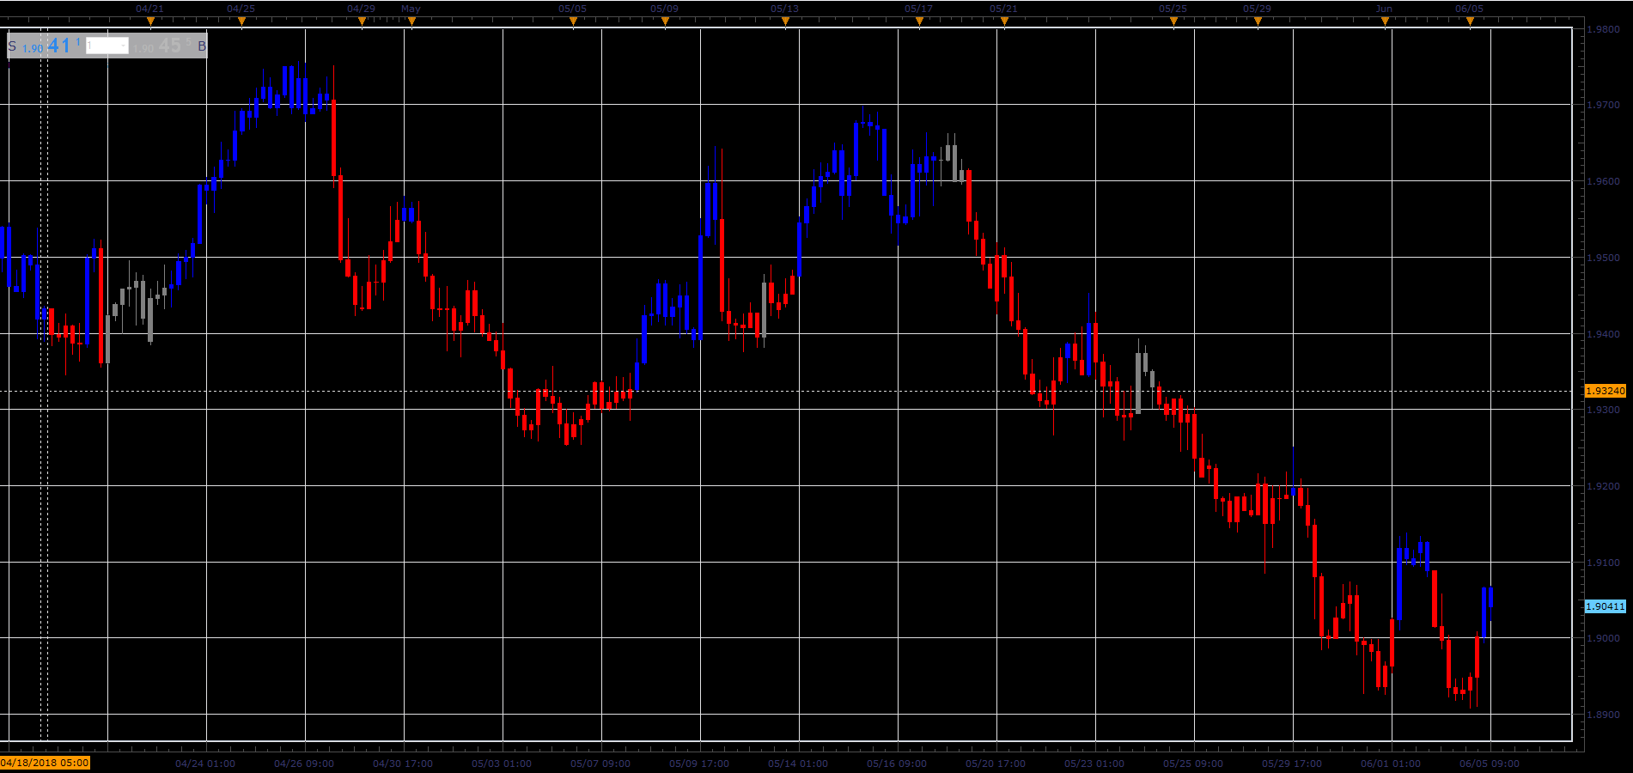Viewport: 1633px width, 773px height.
Task: Click the 06/01 01:00 time axis label
Action: point(1391,764)
